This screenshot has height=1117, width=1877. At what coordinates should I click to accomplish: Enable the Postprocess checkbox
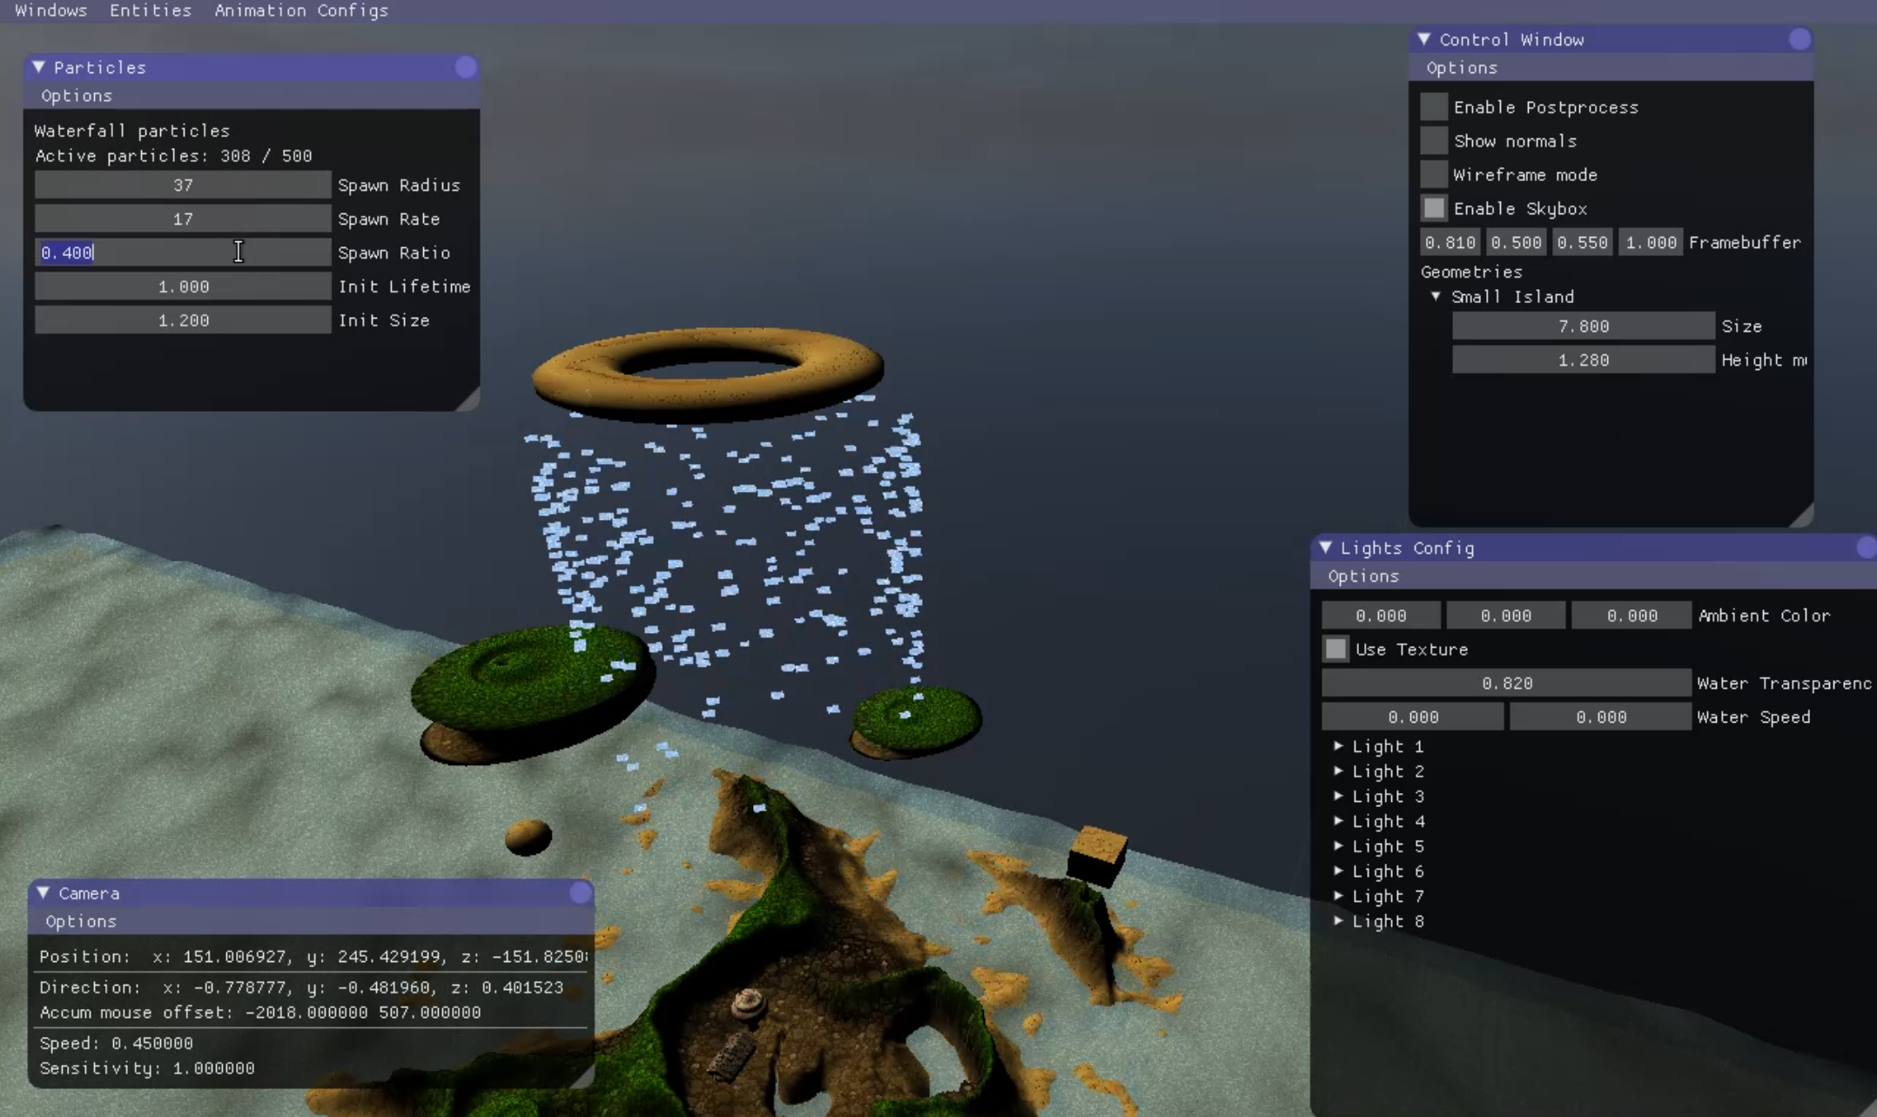(1432, 106)
